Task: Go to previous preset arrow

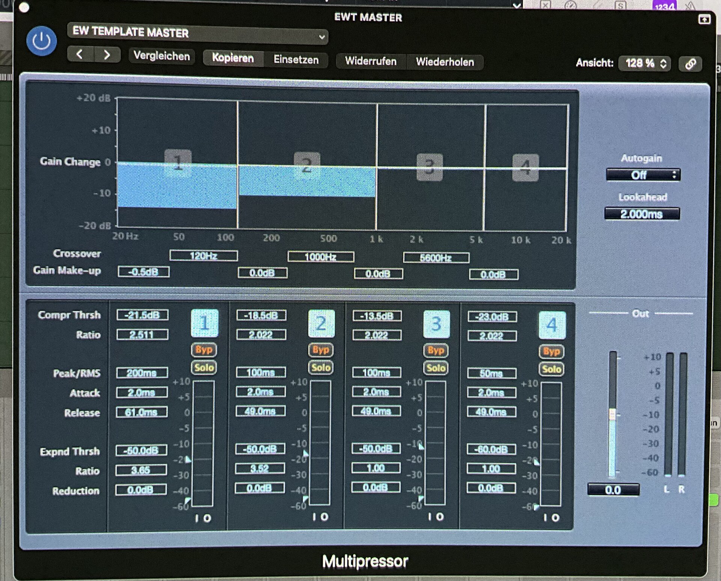Action: tap(80, 55)
